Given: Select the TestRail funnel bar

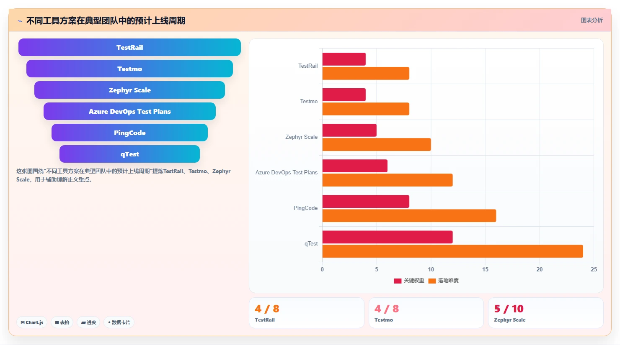Looking at the screenshot, I should (129, 47).
